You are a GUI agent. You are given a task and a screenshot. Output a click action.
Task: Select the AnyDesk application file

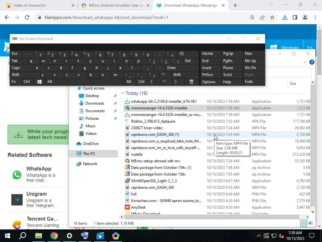click(x=138, y=207)
